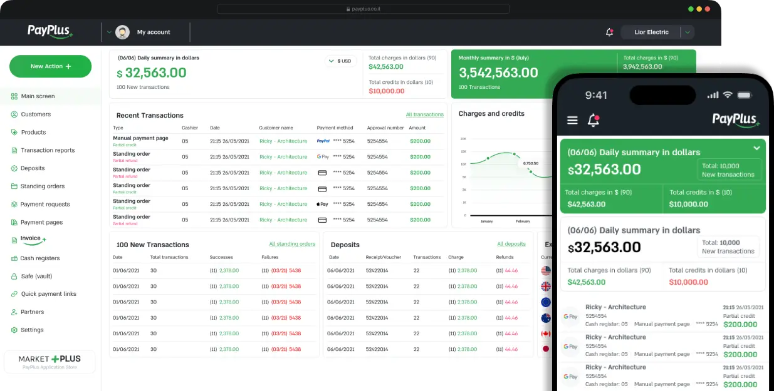
Task: Click the Main screen grid icon
Action: [x=14, y=96]
